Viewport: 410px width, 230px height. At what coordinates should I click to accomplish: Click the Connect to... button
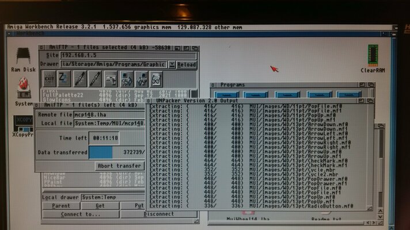(80, 214)
